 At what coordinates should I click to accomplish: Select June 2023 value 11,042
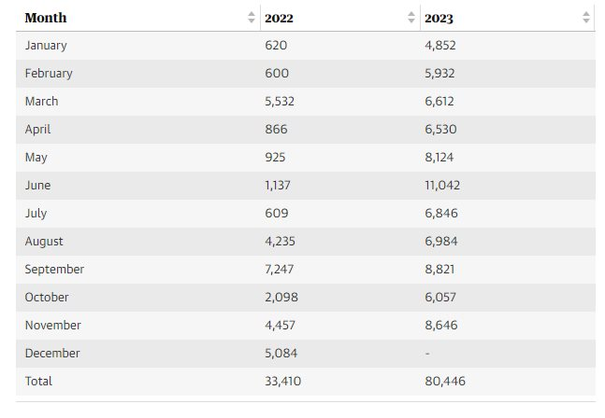click(443, 185)
